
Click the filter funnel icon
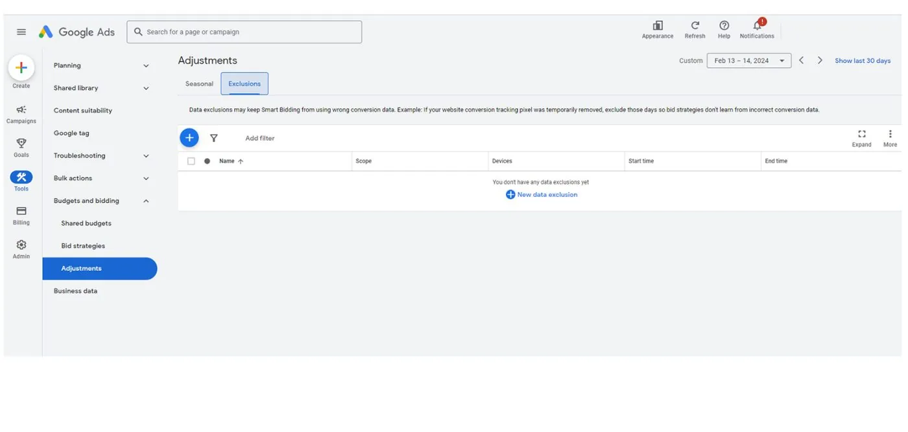pyautogui.click(x=214, y=138)
